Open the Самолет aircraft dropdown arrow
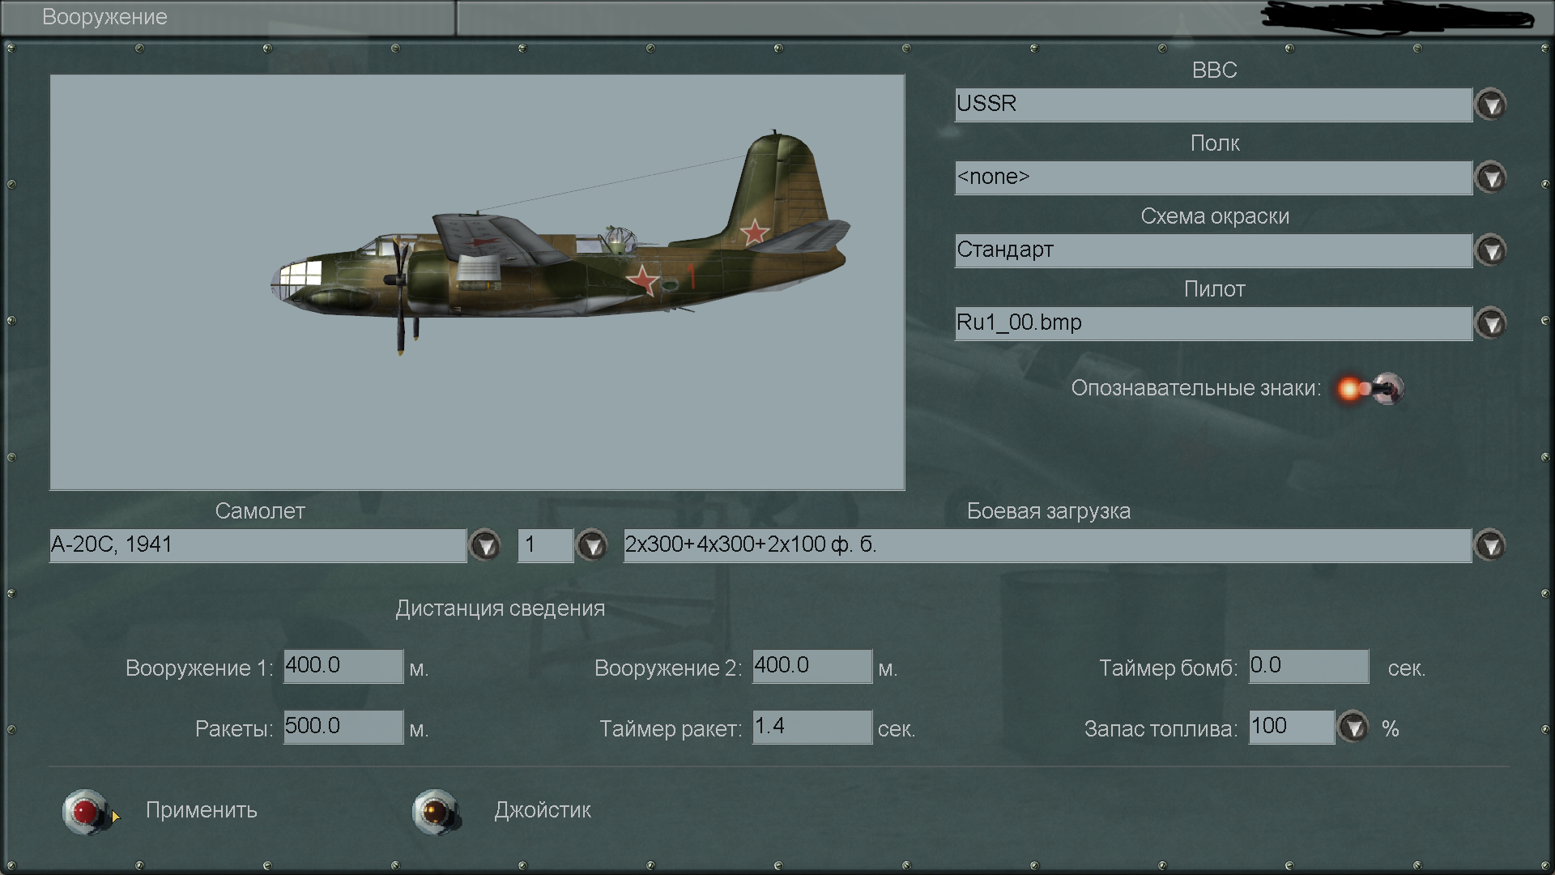This screenshot has width=1555, height=875. pyautogui.click(x=485, y=545)
